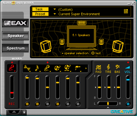The width and height of the screenshot is (137, 116).
Task: Toggle the blue master volume mute button
Action: click(128, 104)
